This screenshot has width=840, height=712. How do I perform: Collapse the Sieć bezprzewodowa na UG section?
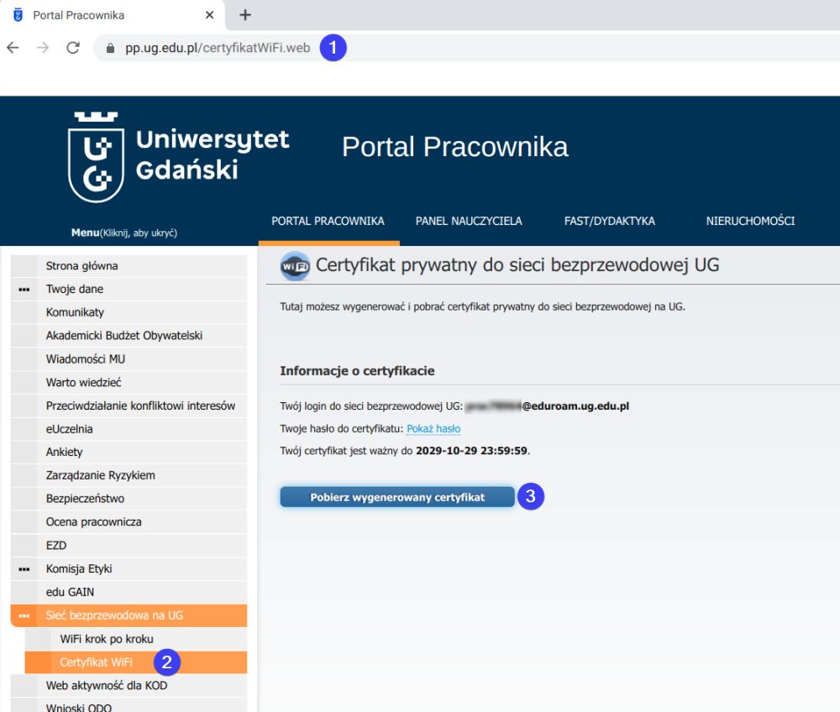click(x=24, y=615)
